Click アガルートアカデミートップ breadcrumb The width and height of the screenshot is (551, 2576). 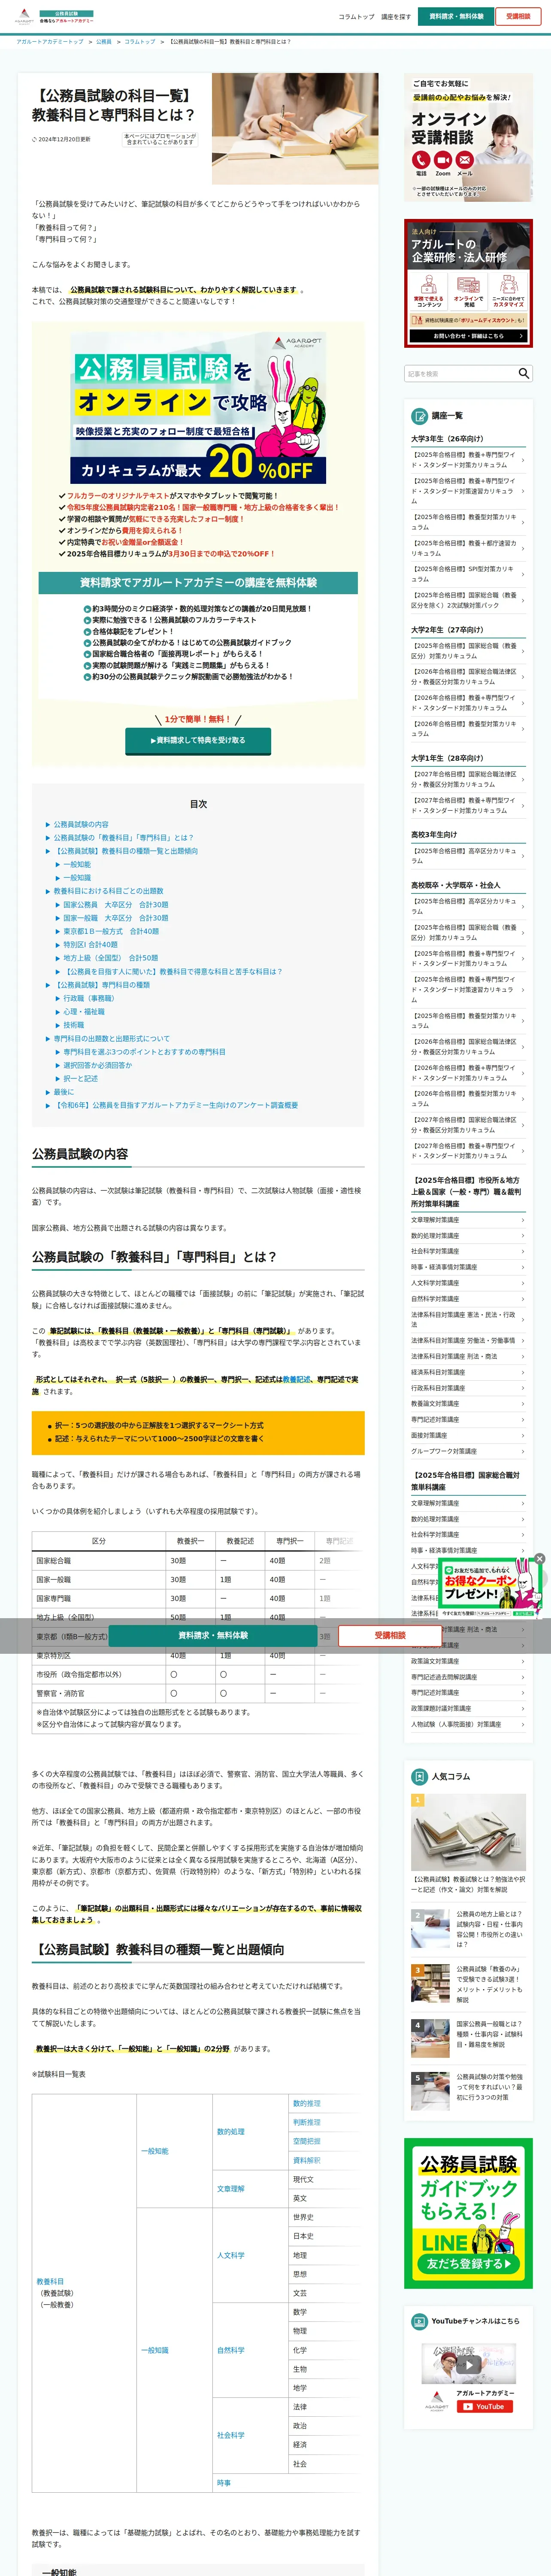[50, 42]
